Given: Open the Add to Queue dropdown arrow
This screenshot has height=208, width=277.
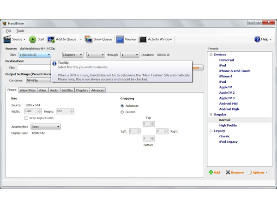Looking at the screenshot, I should click(81, 39).
